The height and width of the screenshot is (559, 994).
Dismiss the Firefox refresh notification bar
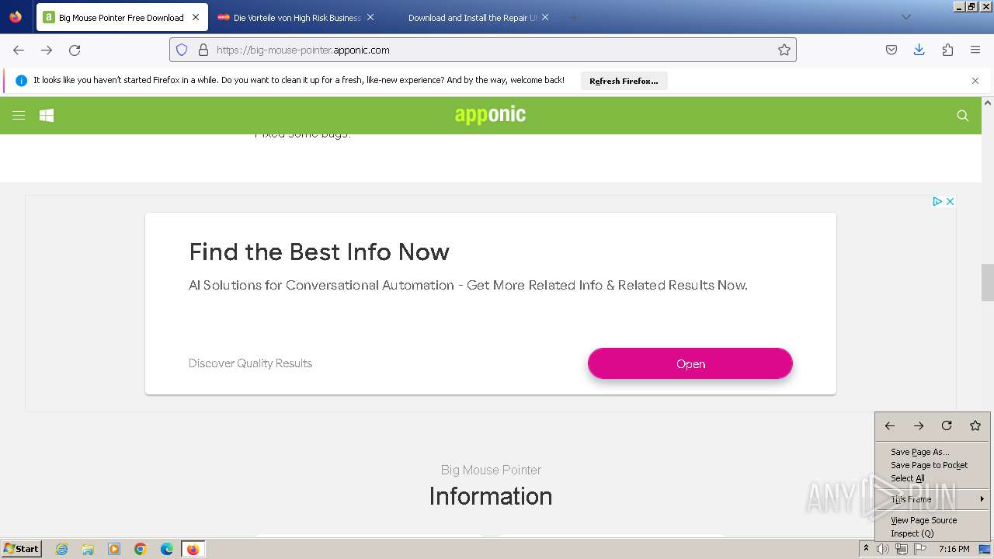(975, 81)
